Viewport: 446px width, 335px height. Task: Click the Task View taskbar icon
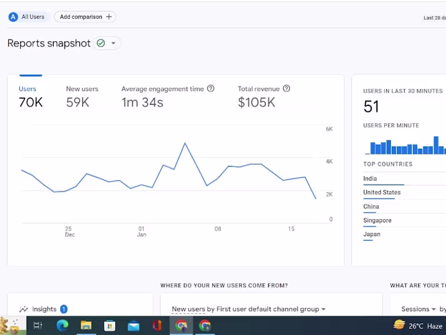click(38, 326)
